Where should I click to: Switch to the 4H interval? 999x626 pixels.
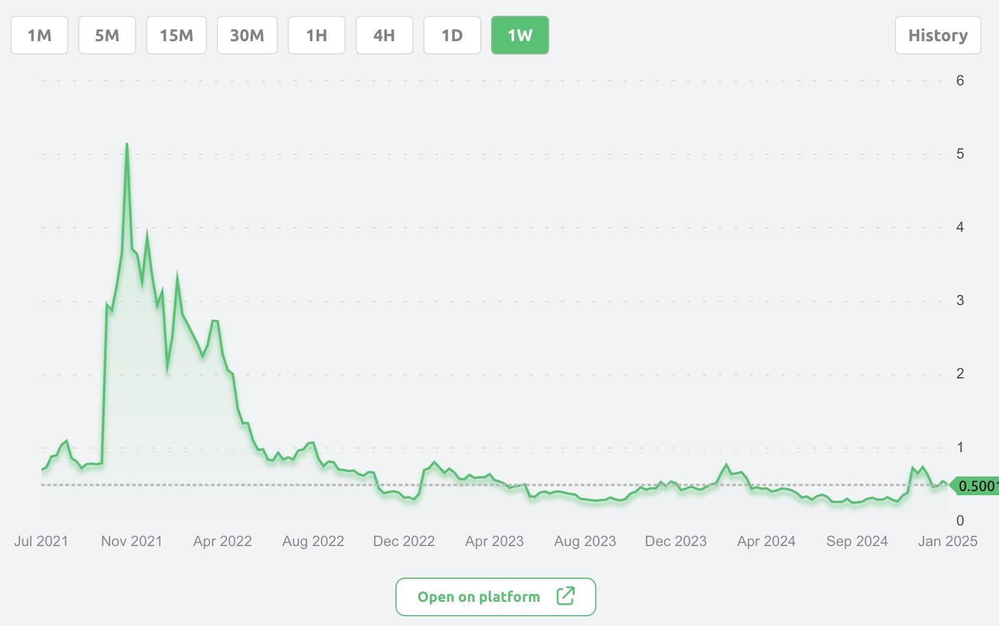384,35
